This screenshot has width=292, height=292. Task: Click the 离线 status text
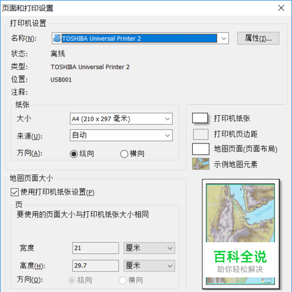(58, 54)
